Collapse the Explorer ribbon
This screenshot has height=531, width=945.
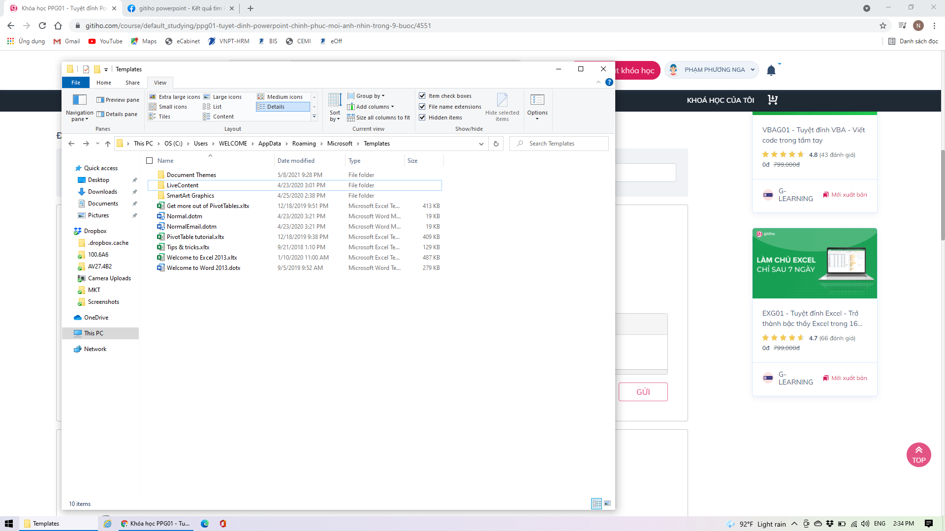(x=598, y=82)
